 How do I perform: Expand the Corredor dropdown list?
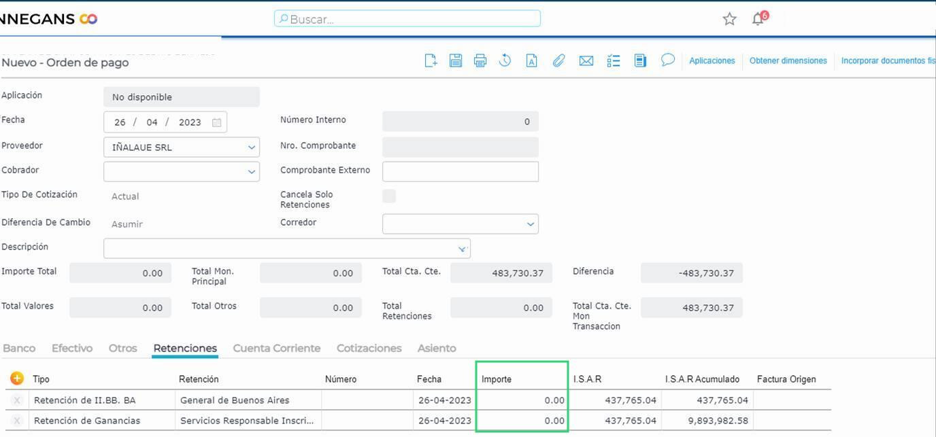pos(530,224)
